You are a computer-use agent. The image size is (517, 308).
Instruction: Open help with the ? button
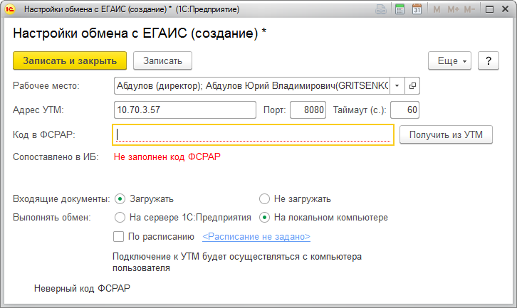tap(489, 61)
